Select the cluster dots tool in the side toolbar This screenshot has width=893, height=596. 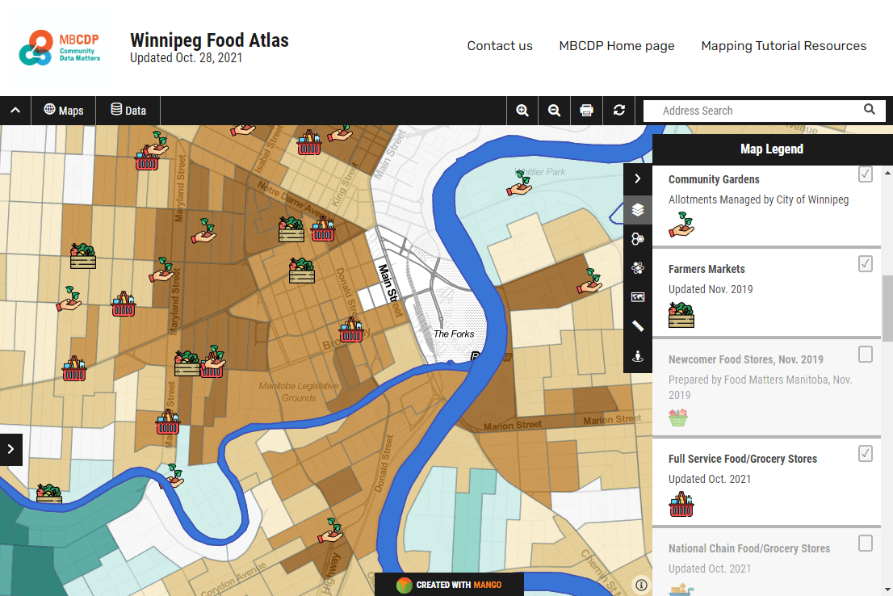point(638,268)
